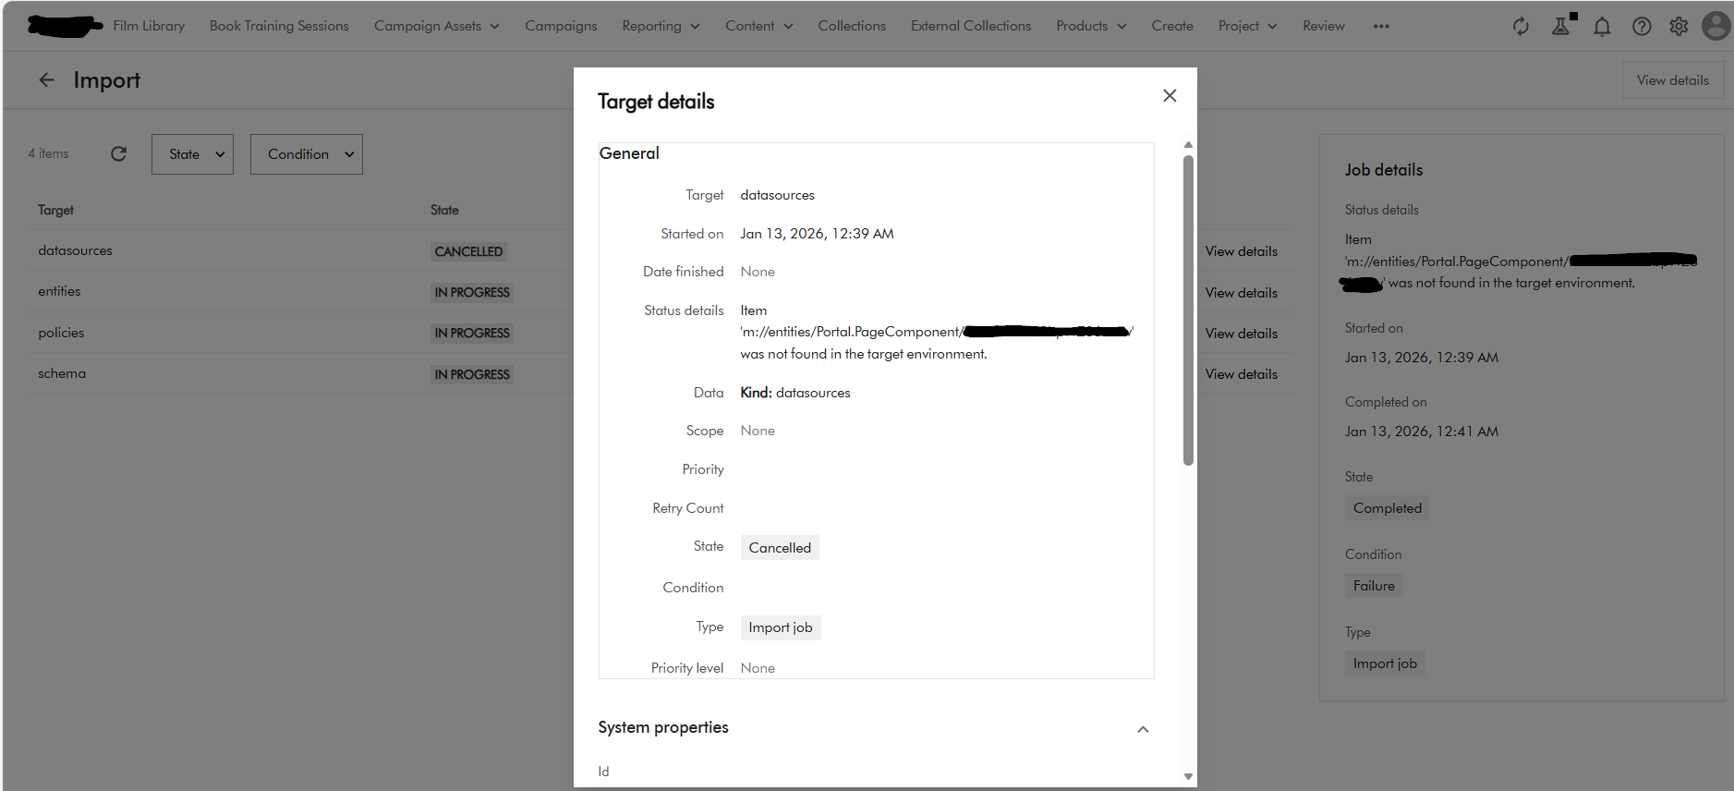Click View details for entities row

coord(1241,293)
